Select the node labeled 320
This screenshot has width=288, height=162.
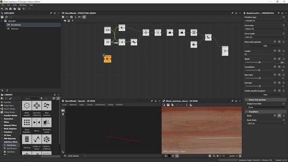click(x=108, y=30)
